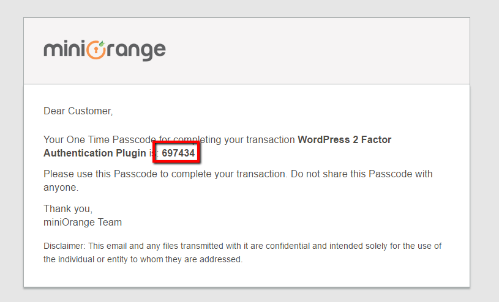Viewport: 499px width, 302px height.
Task: Click the miniOrange logo in header
Action: tap(104, 50)
